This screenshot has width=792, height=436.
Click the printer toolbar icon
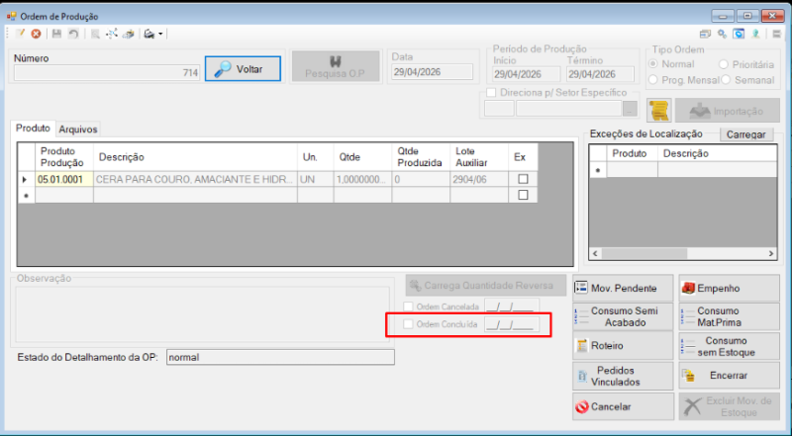[149, 34]
